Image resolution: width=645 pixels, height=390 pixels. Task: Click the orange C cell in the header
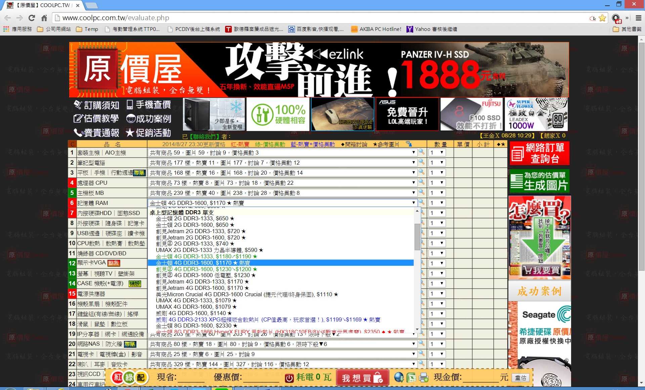[72, 144]
